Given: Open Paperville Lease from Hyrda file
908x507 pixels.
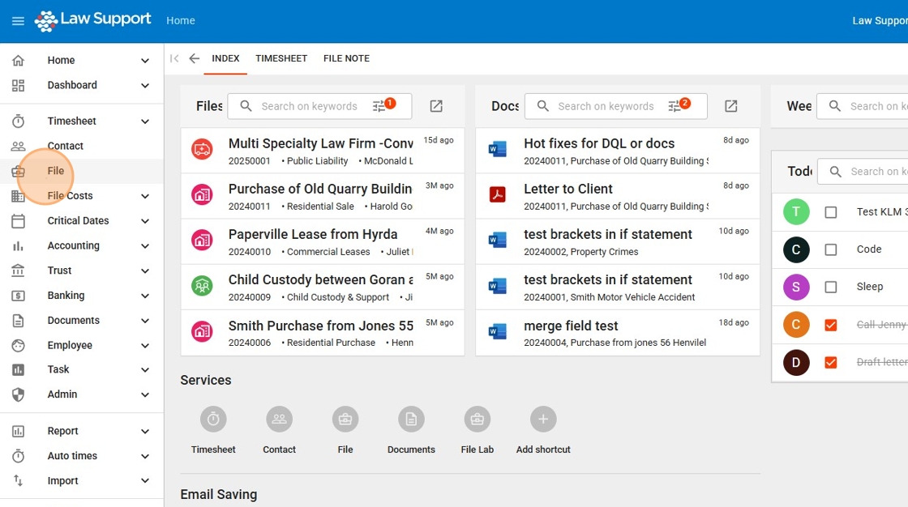Looking at the screenshot, I should click(313, 234).
